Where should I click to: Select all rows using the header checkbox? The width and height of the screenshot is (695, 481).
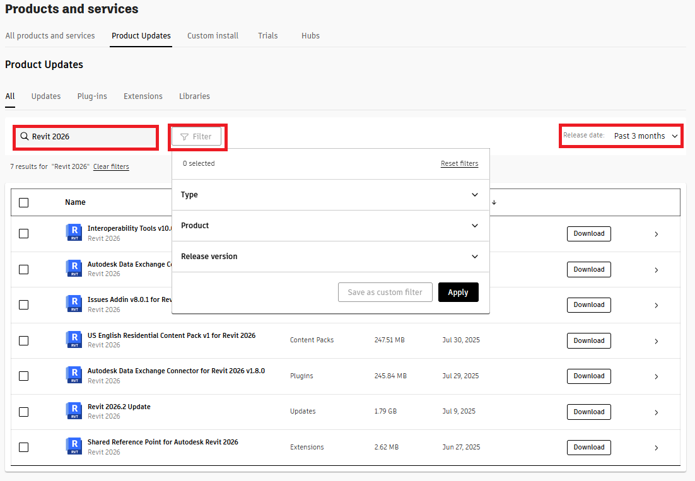[x=23, y=202]
